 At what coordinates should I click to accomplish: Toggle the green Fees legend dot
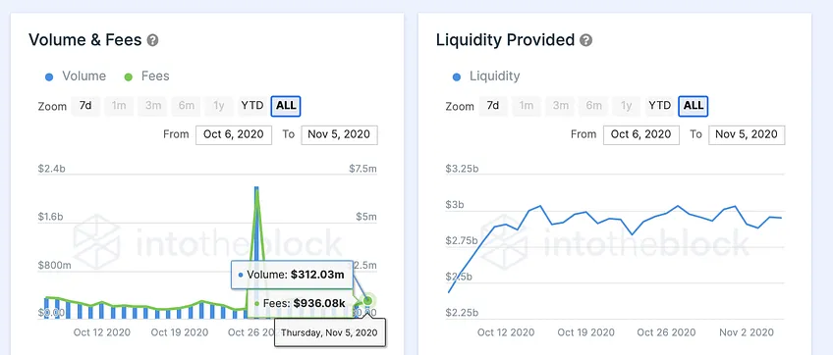point(128,76)
